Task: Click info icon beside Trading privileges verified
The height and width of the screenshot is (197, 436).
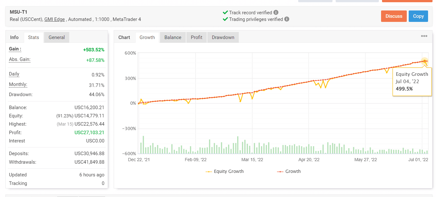Action: [287, 19]
